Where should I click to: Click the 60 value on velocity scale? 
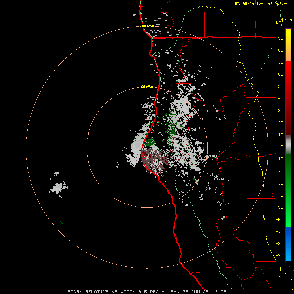281,74
